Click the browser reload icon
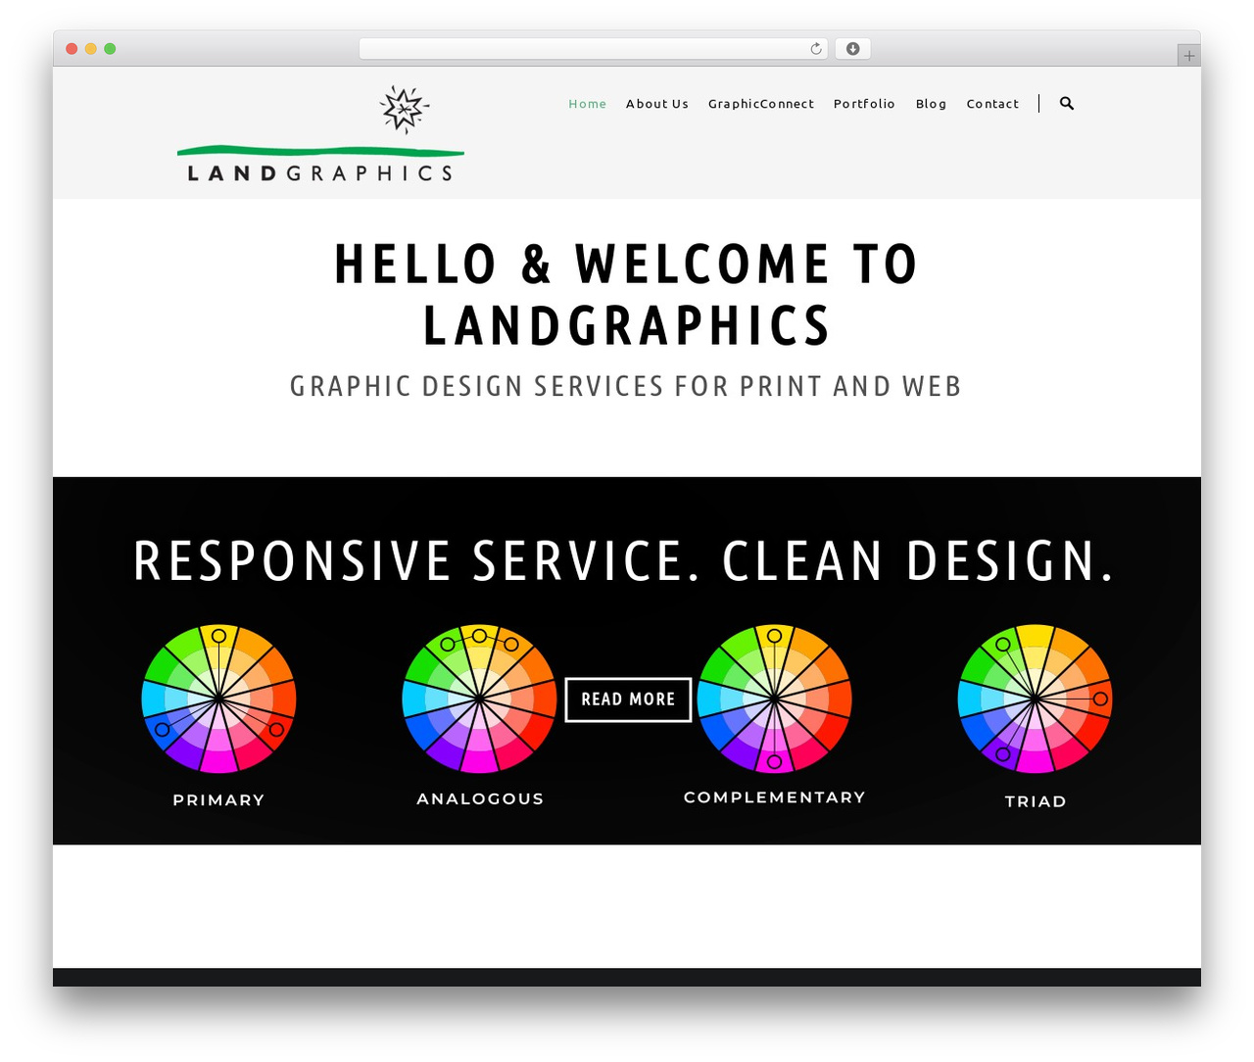The image size is (1254, 1062). [x=816, y=49]
